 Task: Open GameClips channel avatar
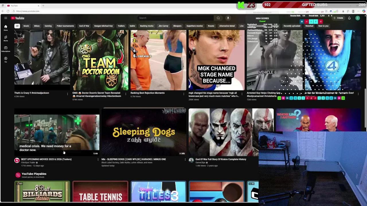pyautogui.click(x=191, y=161)
